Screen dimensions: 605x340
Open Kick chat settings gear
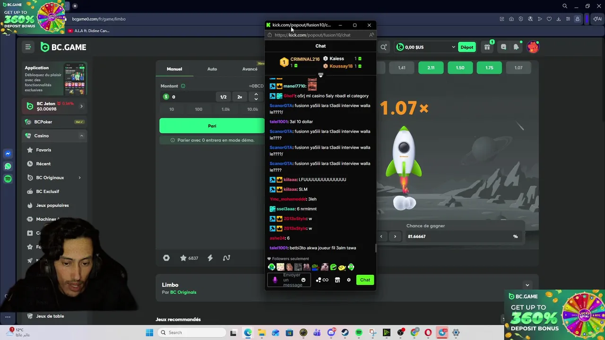pyautogui.click(x=349, y=280)
